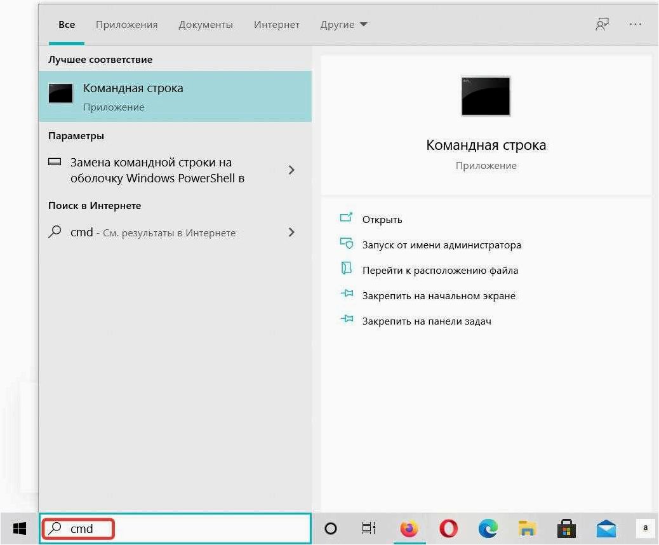Click the Командная строка icon in left results
Image resolution: width=659 pixels, height=545 pixels.
pos(60,93)
